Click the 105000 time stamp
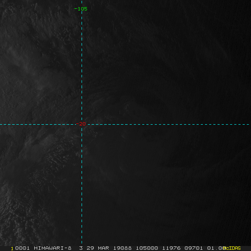 [x=147, y=248]
